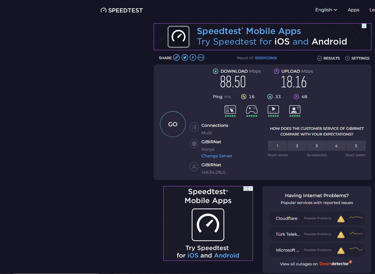This screenshot has width=375, height=274.
Task: Click the Cloudflare trend sparkline
Action: coord(356,217)
